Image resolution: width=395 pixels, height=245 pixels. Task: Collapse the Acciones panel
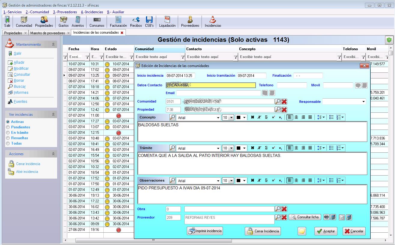tap(53, 154)
